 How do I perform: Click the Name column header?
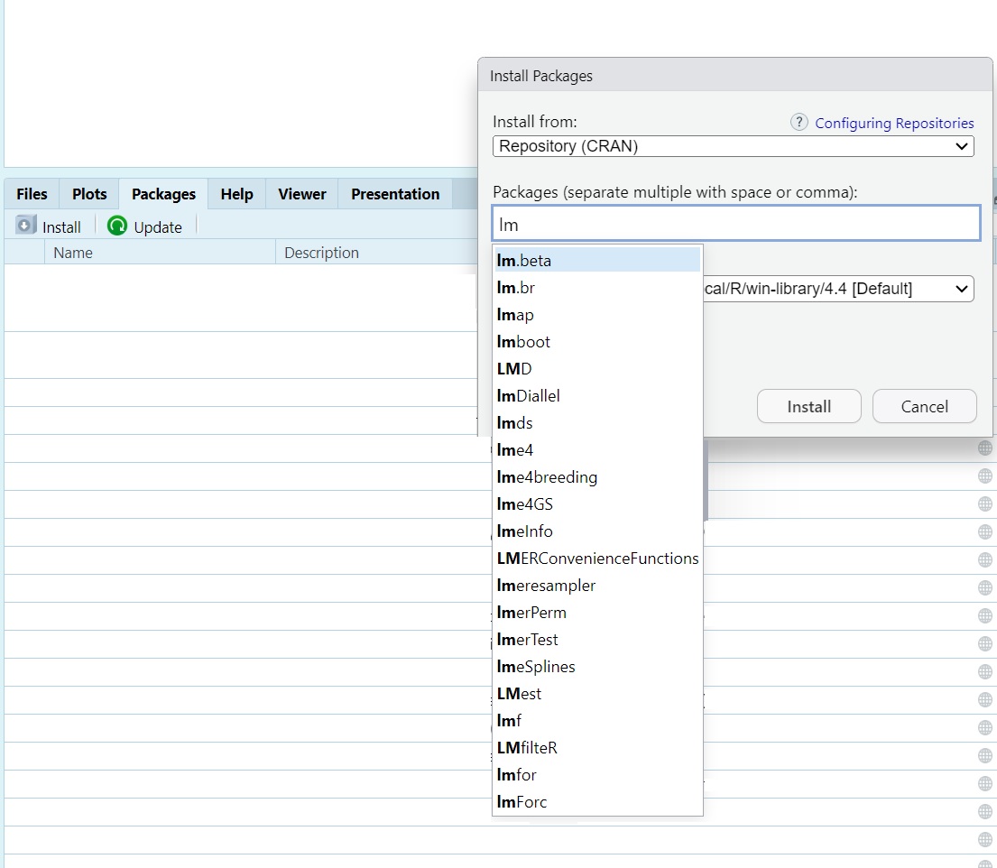[x=73, y=253]
